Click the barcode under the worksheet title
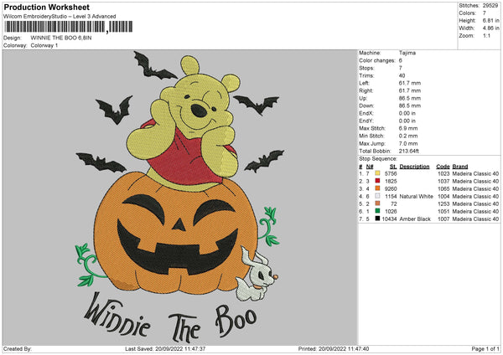Image resolution: width=503 pixels, height=355 pixels. coord(69,27)
